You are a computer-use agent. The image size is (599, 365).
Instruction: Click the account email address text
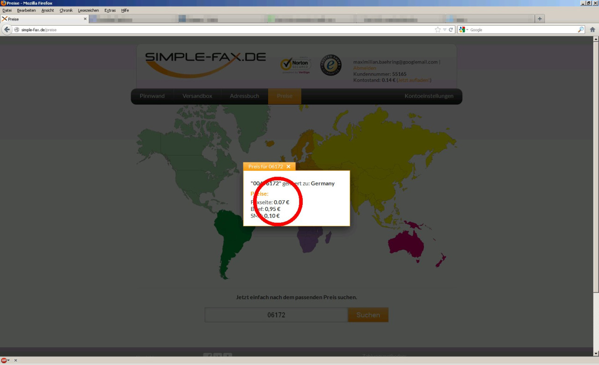(395, 62)
